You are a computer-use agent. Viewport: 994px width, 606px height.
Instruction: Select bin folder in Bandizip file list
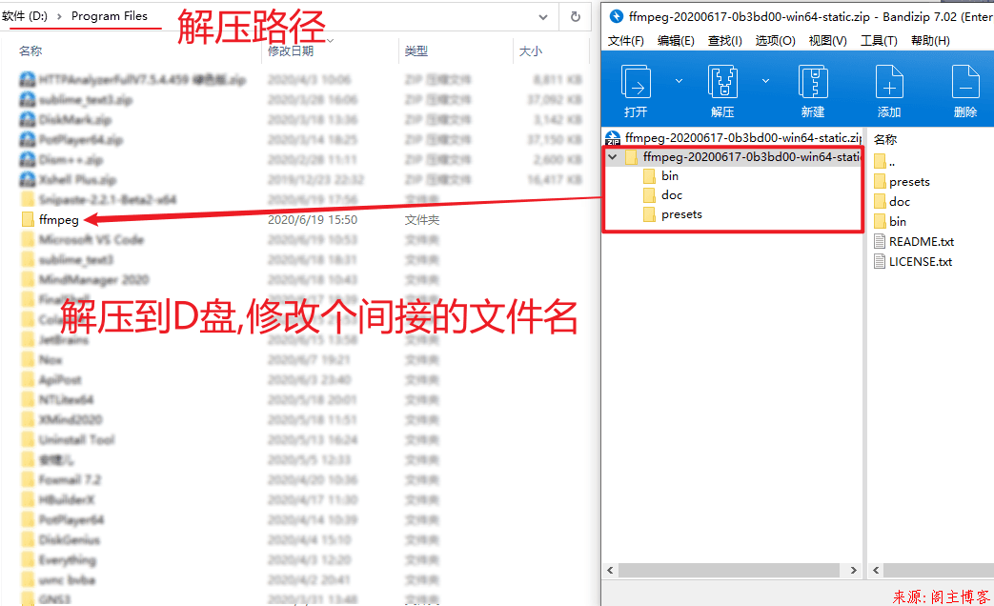(890, 221)
